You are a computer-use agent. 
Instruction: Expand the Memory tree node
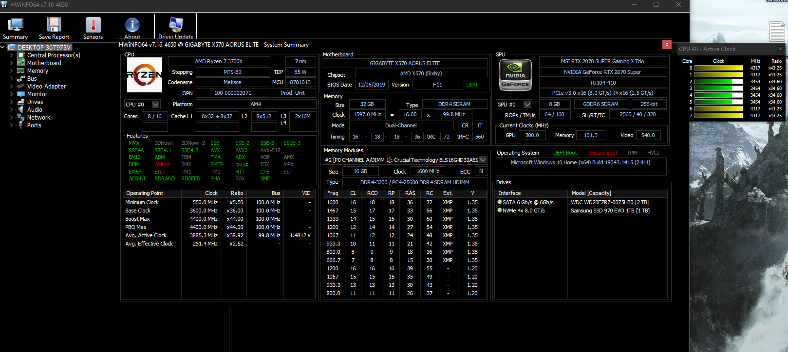[x=12, y=70]
